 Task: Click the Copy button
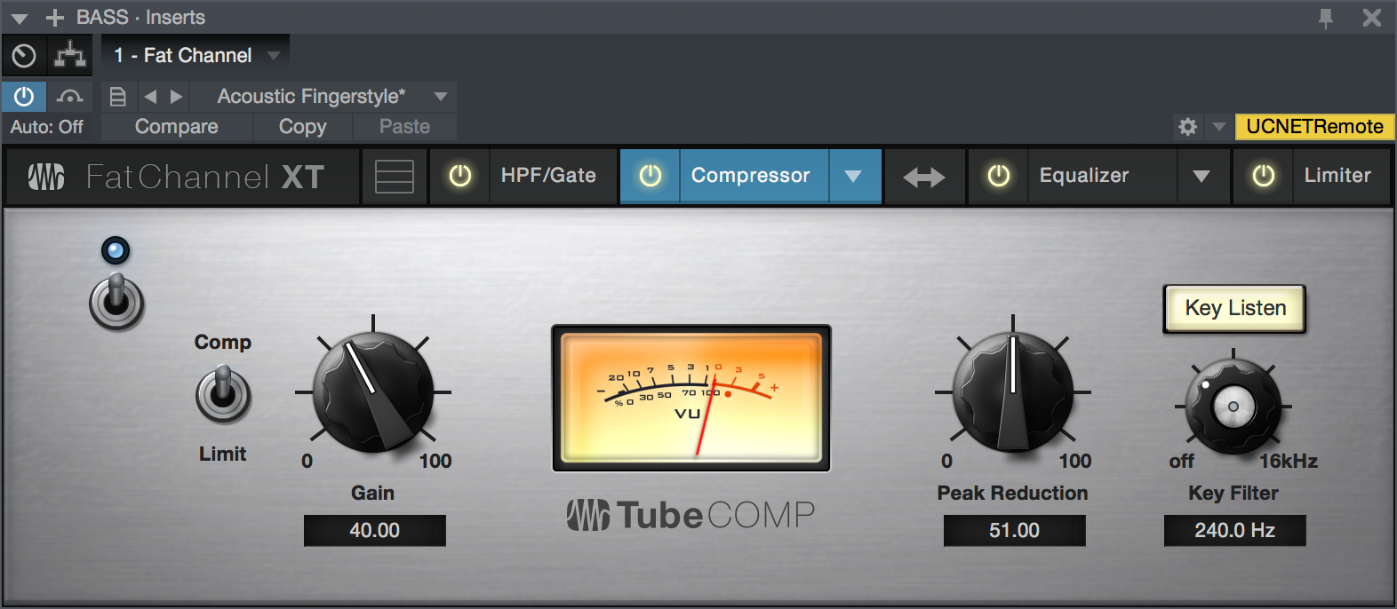[303, 127]
